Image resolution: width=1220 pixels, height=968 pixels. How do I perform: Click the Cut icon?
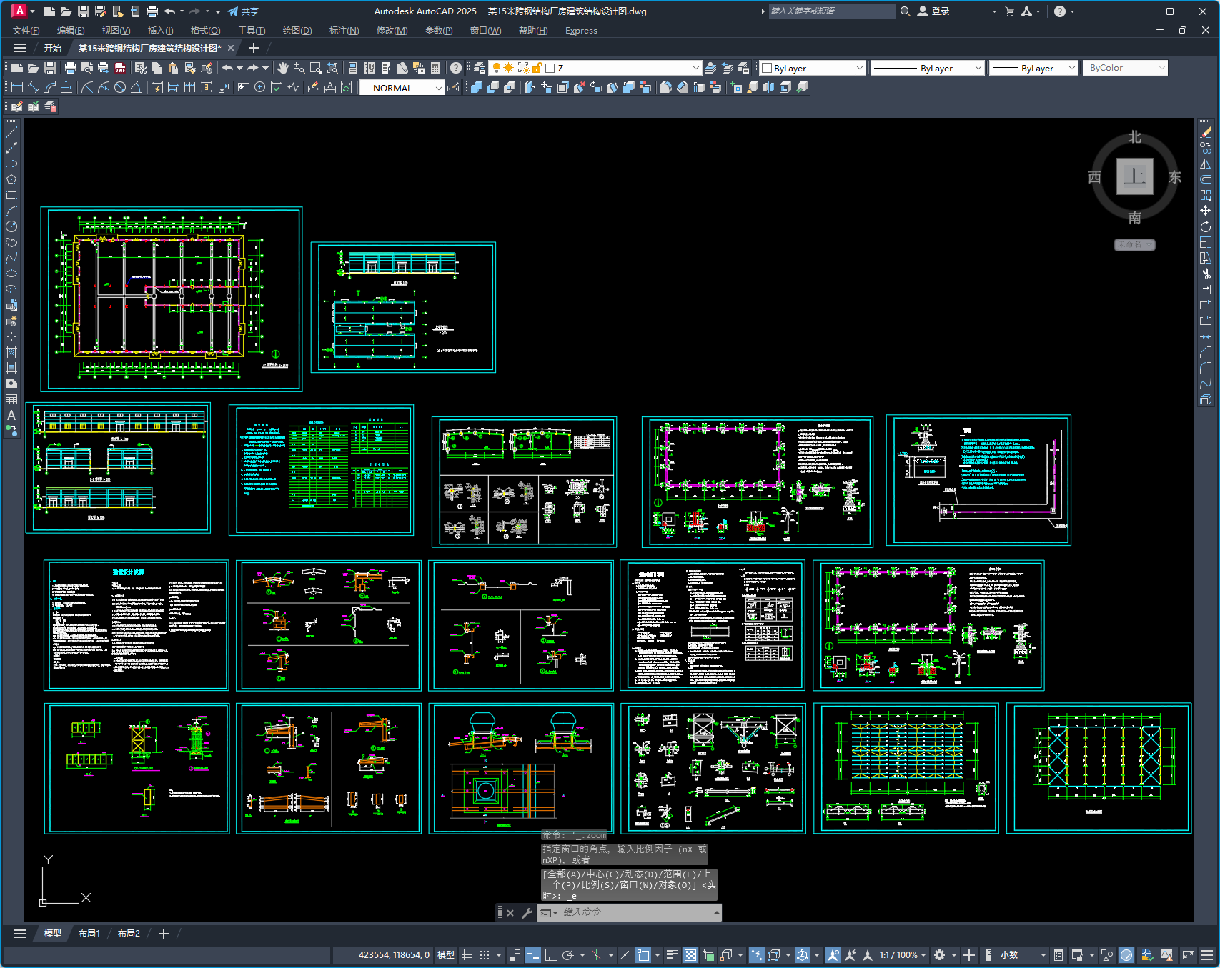tap(141, 68)
